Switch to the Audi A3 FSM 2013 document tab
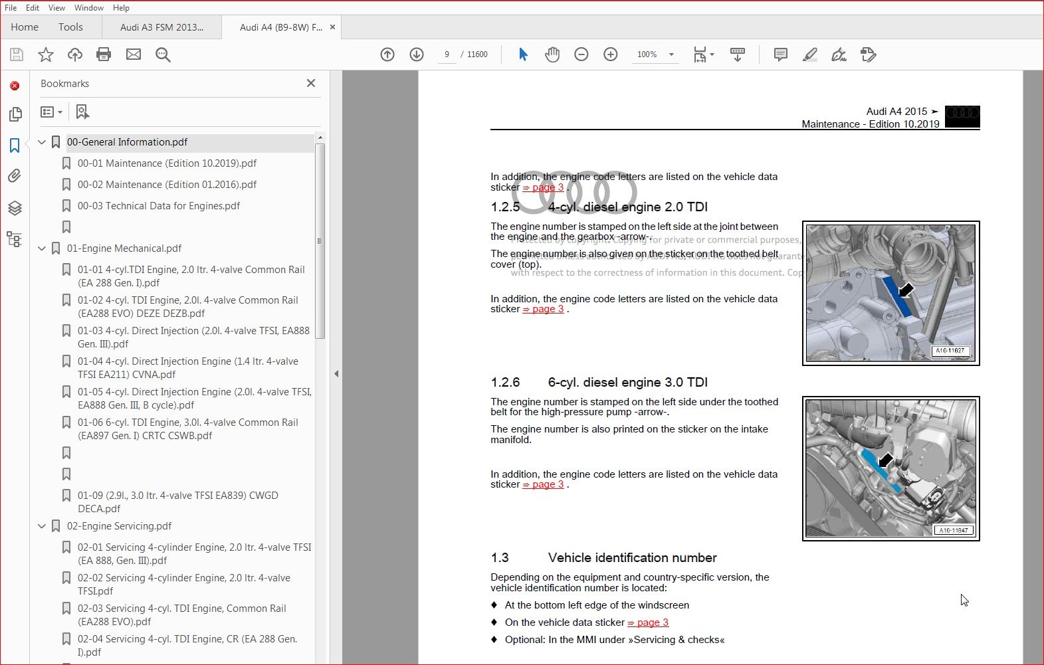This screenshot has width=1044, height=665. pos(161,27)
